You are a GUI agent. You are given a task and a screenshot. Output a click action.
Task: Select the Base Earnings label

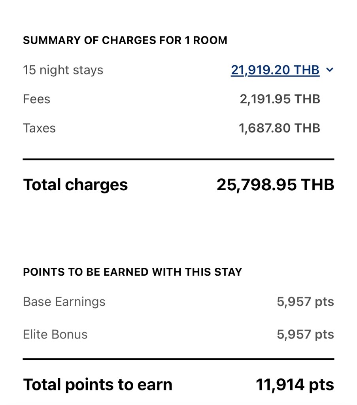[x=64, y=302]
